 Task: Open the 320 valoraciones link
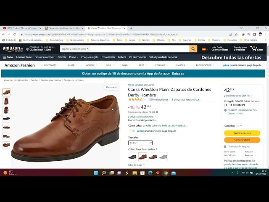(x=159, y=100)
